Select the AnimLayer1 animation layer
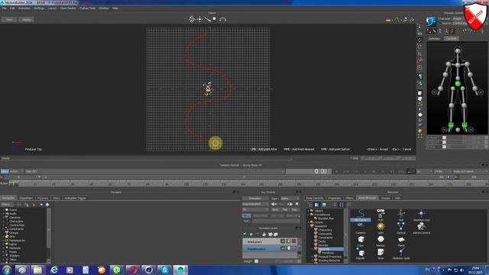Screen dimensions: 489x275 (x=261, y=241)
